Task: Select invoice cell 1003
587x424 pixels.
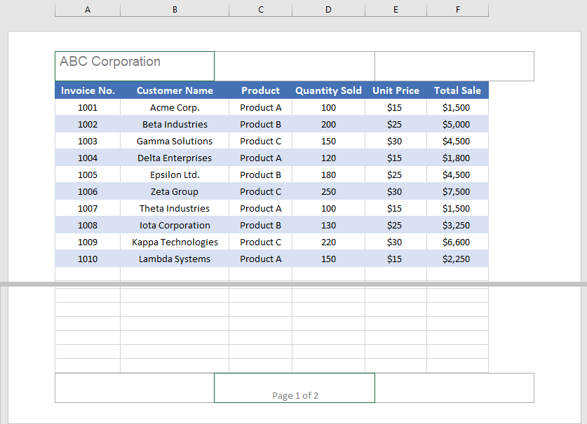Action: point(88,141)
